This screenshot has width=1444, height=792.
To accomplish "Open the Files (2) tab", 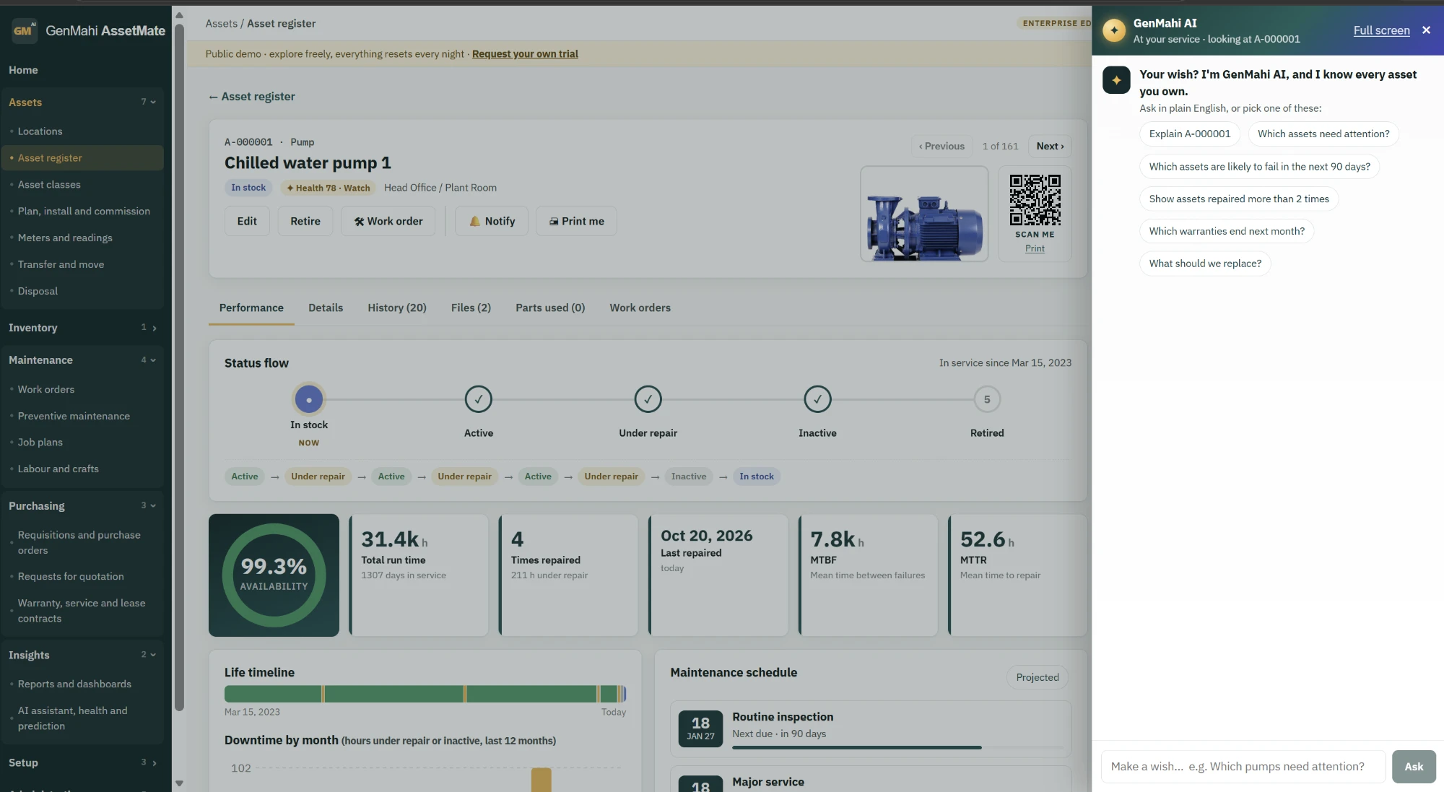I will click(x=471, y=308).
